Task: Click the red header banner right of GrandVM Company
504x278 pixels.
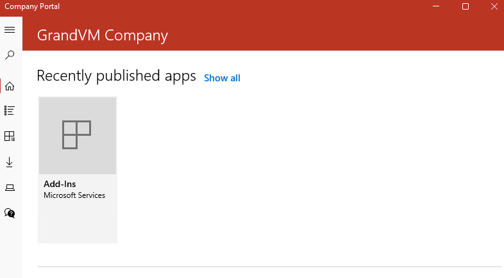Action: (x=333, y=35)
